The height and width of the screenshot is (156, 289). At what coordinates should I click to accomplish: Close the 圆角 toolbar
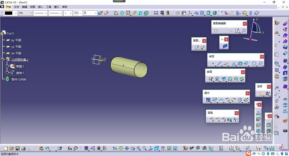tap(236, 113)
